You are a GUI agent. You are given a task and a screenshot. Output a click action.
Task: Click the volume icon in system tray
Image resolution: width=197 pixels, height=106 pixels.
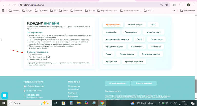coord(167,103)
